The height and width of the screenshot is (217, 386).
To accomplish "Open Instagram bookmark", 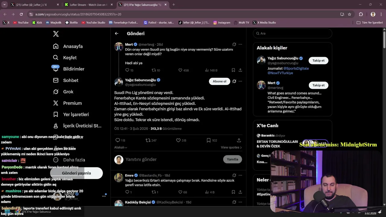I will [x=222, y=23].
